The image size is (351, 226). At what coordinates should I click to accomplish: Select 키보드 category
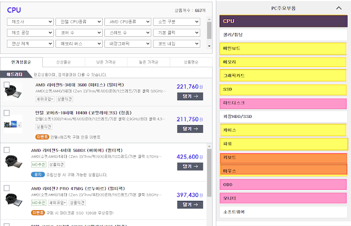coord(283,157)
